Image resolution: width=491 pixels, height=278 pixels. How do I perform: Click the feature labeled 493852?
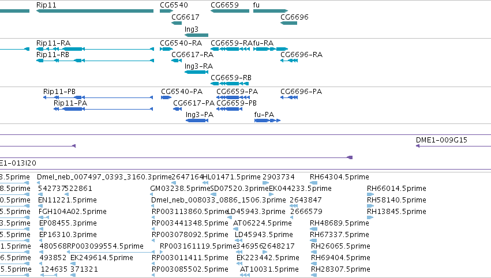(53, 258)
